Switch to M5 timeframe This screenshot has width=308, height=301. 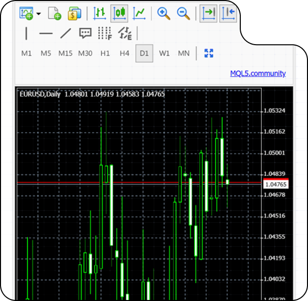point(46,53)
